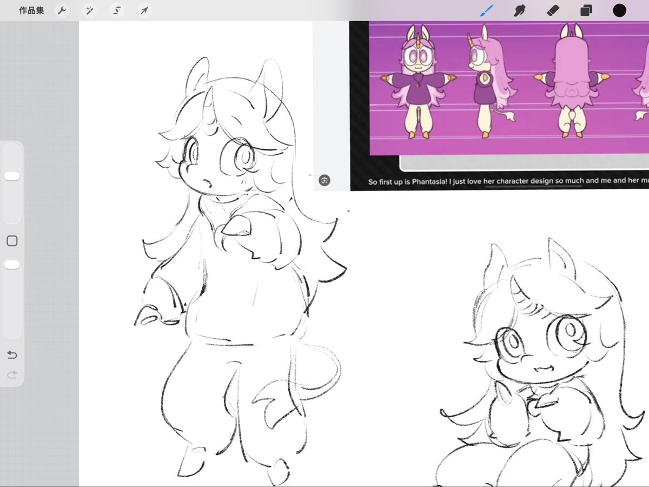Adjust the brush size slider handle
This screenshot has width=649, height=487.
pyautogui.click(x=12, y=176)
